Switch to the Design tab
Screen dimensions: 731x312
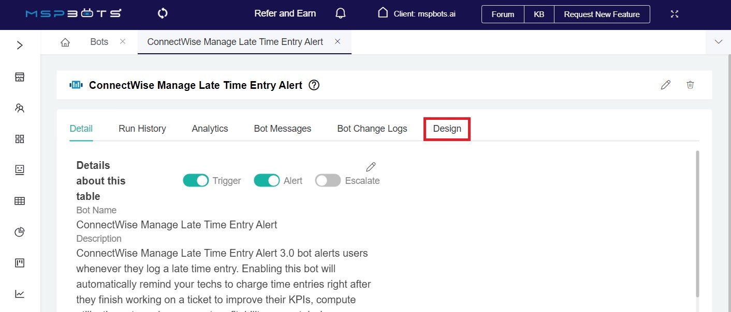point(447,129)
